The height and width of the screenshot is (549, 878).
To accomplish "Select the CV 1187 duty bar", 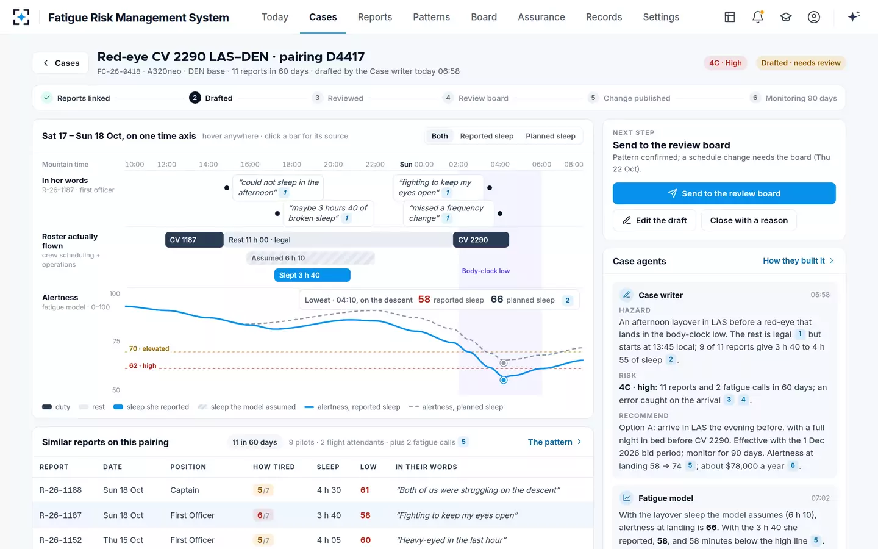I will (195, 240).
